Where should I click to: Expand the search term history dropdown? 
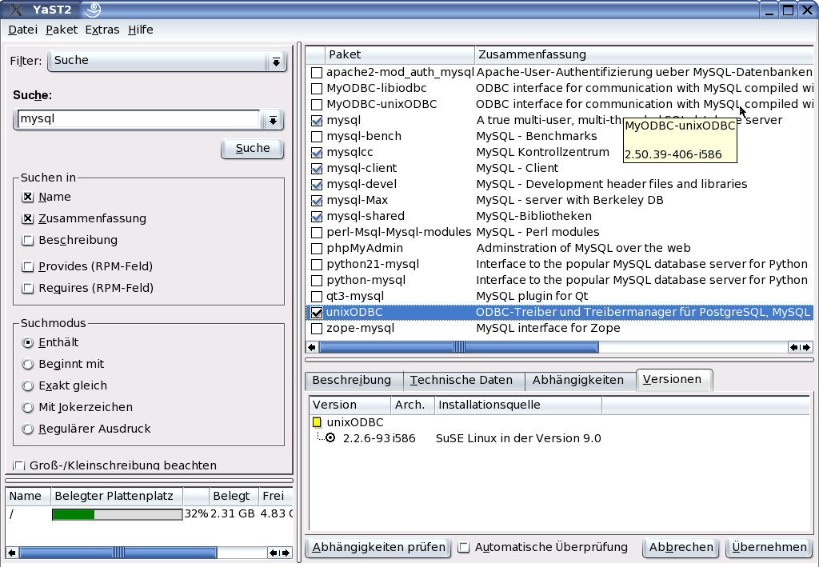click(x=273, y=120)
